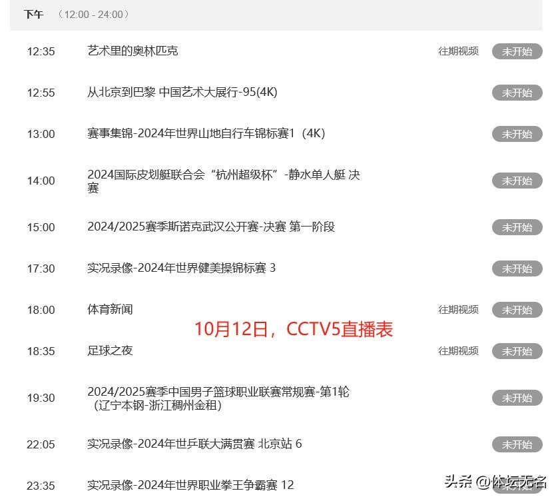This screenshot has width=560, height=501.
Task: Click 未开始 button in the 22:05 row
Action: (x=517, y=444)
